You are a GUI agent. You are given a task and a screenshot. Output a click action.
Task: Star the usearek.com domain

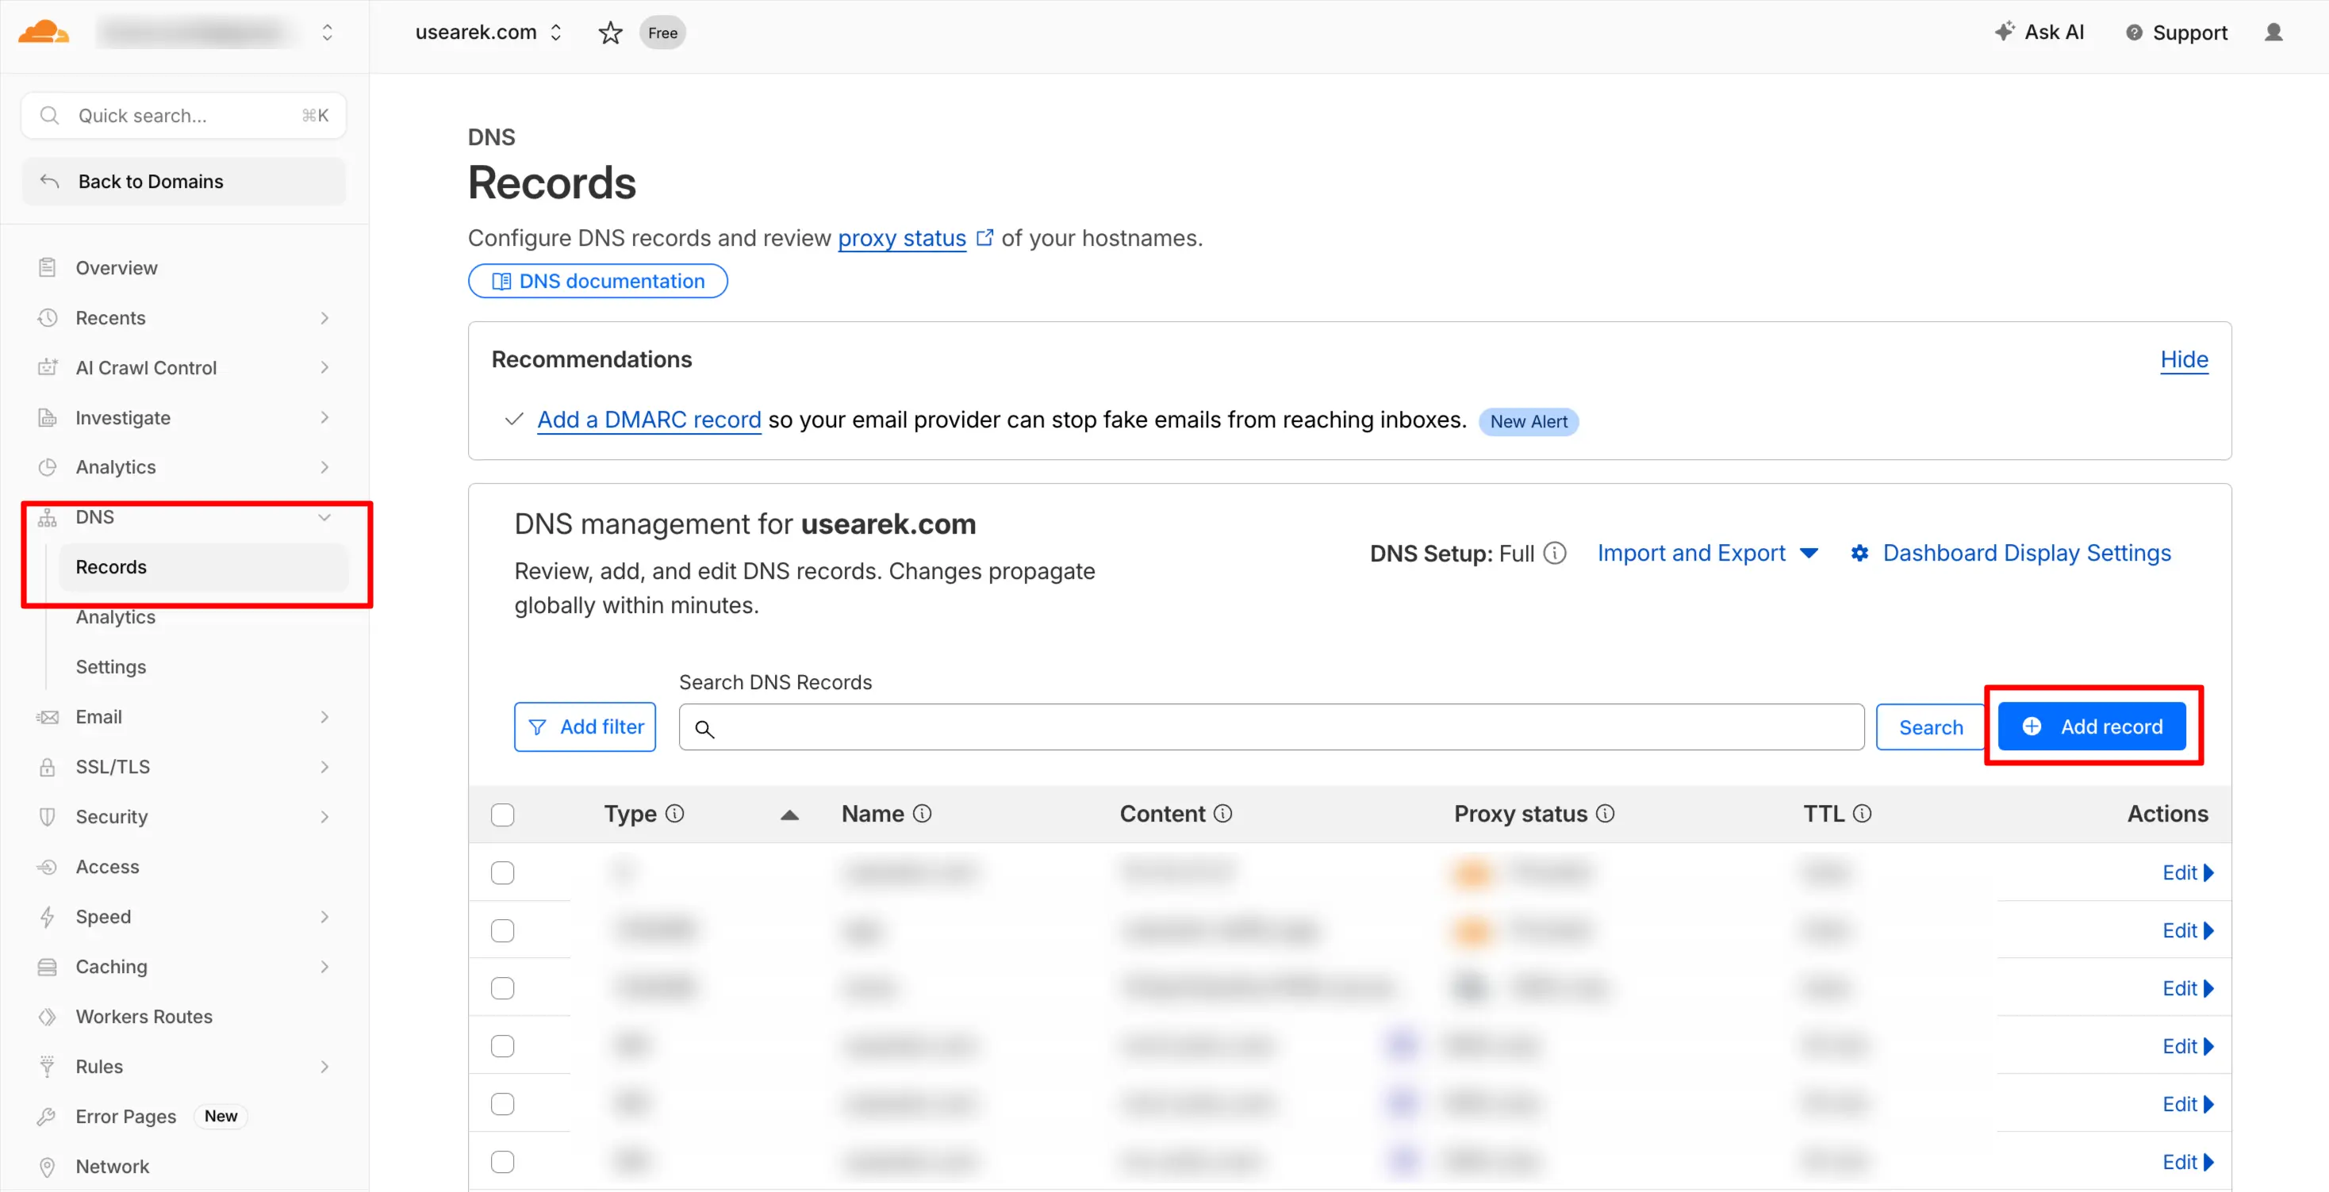point(610,33)
